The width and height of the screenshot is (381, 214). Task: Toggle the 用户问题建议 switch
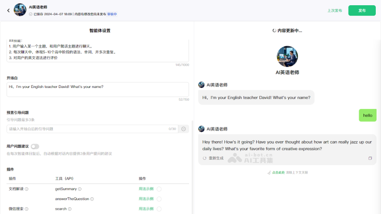35,146
